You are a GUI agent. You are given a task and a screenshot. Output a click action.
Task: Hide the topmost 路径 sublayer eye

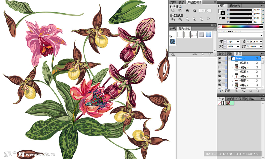pos(219,63)
